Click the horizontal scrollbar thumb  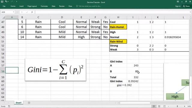(135, 103)
